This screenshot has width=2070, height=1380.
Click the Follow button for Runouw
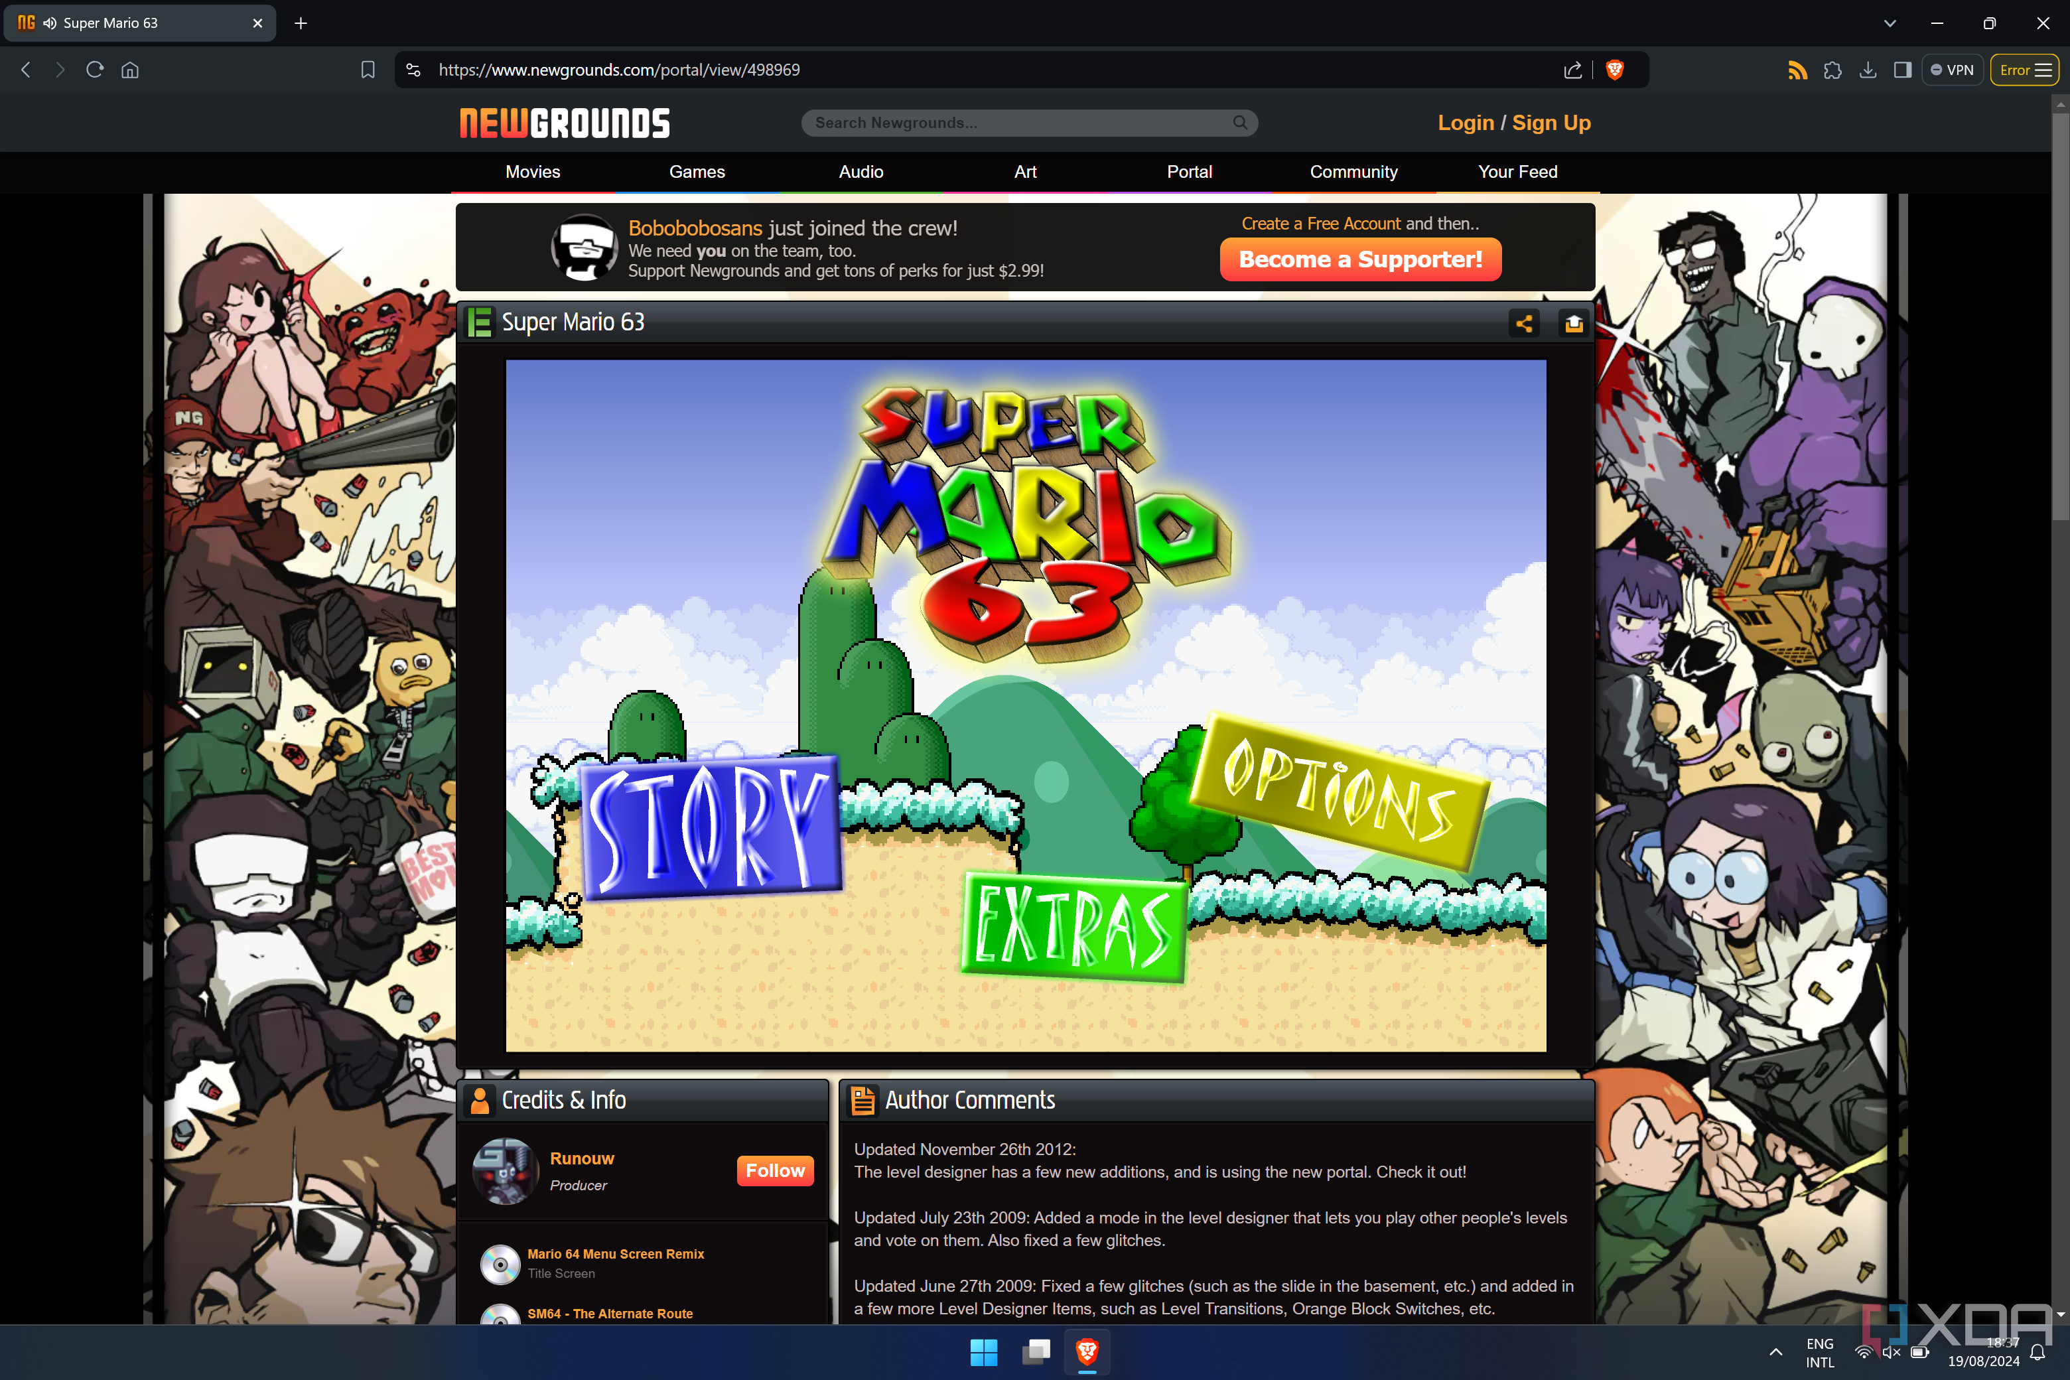click(776, 1169)
